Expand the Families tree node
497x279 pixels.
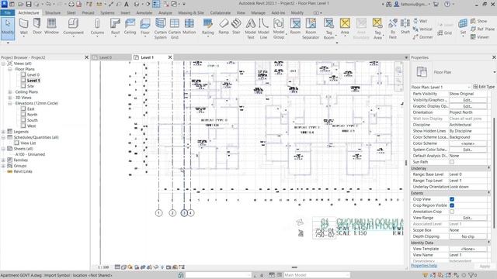(x=3, y=160)
